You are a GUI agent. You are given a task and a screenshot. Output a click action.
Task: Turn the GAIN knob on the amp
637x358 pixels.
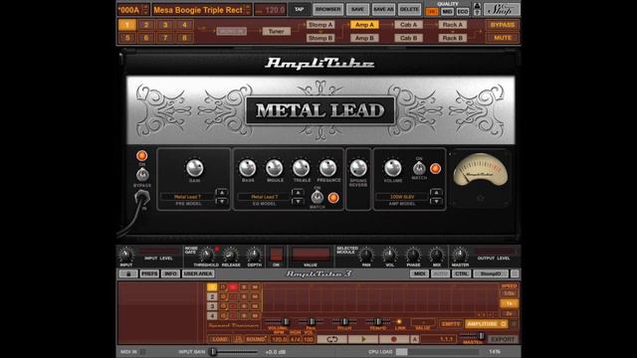(x=194, y=168)
